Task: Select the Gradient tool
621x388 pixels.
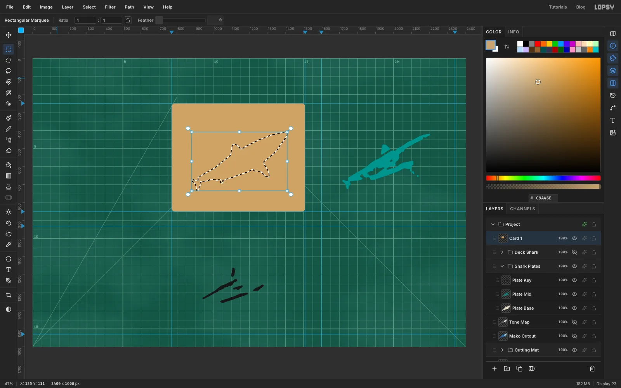Action: click(x=9, y=176)
